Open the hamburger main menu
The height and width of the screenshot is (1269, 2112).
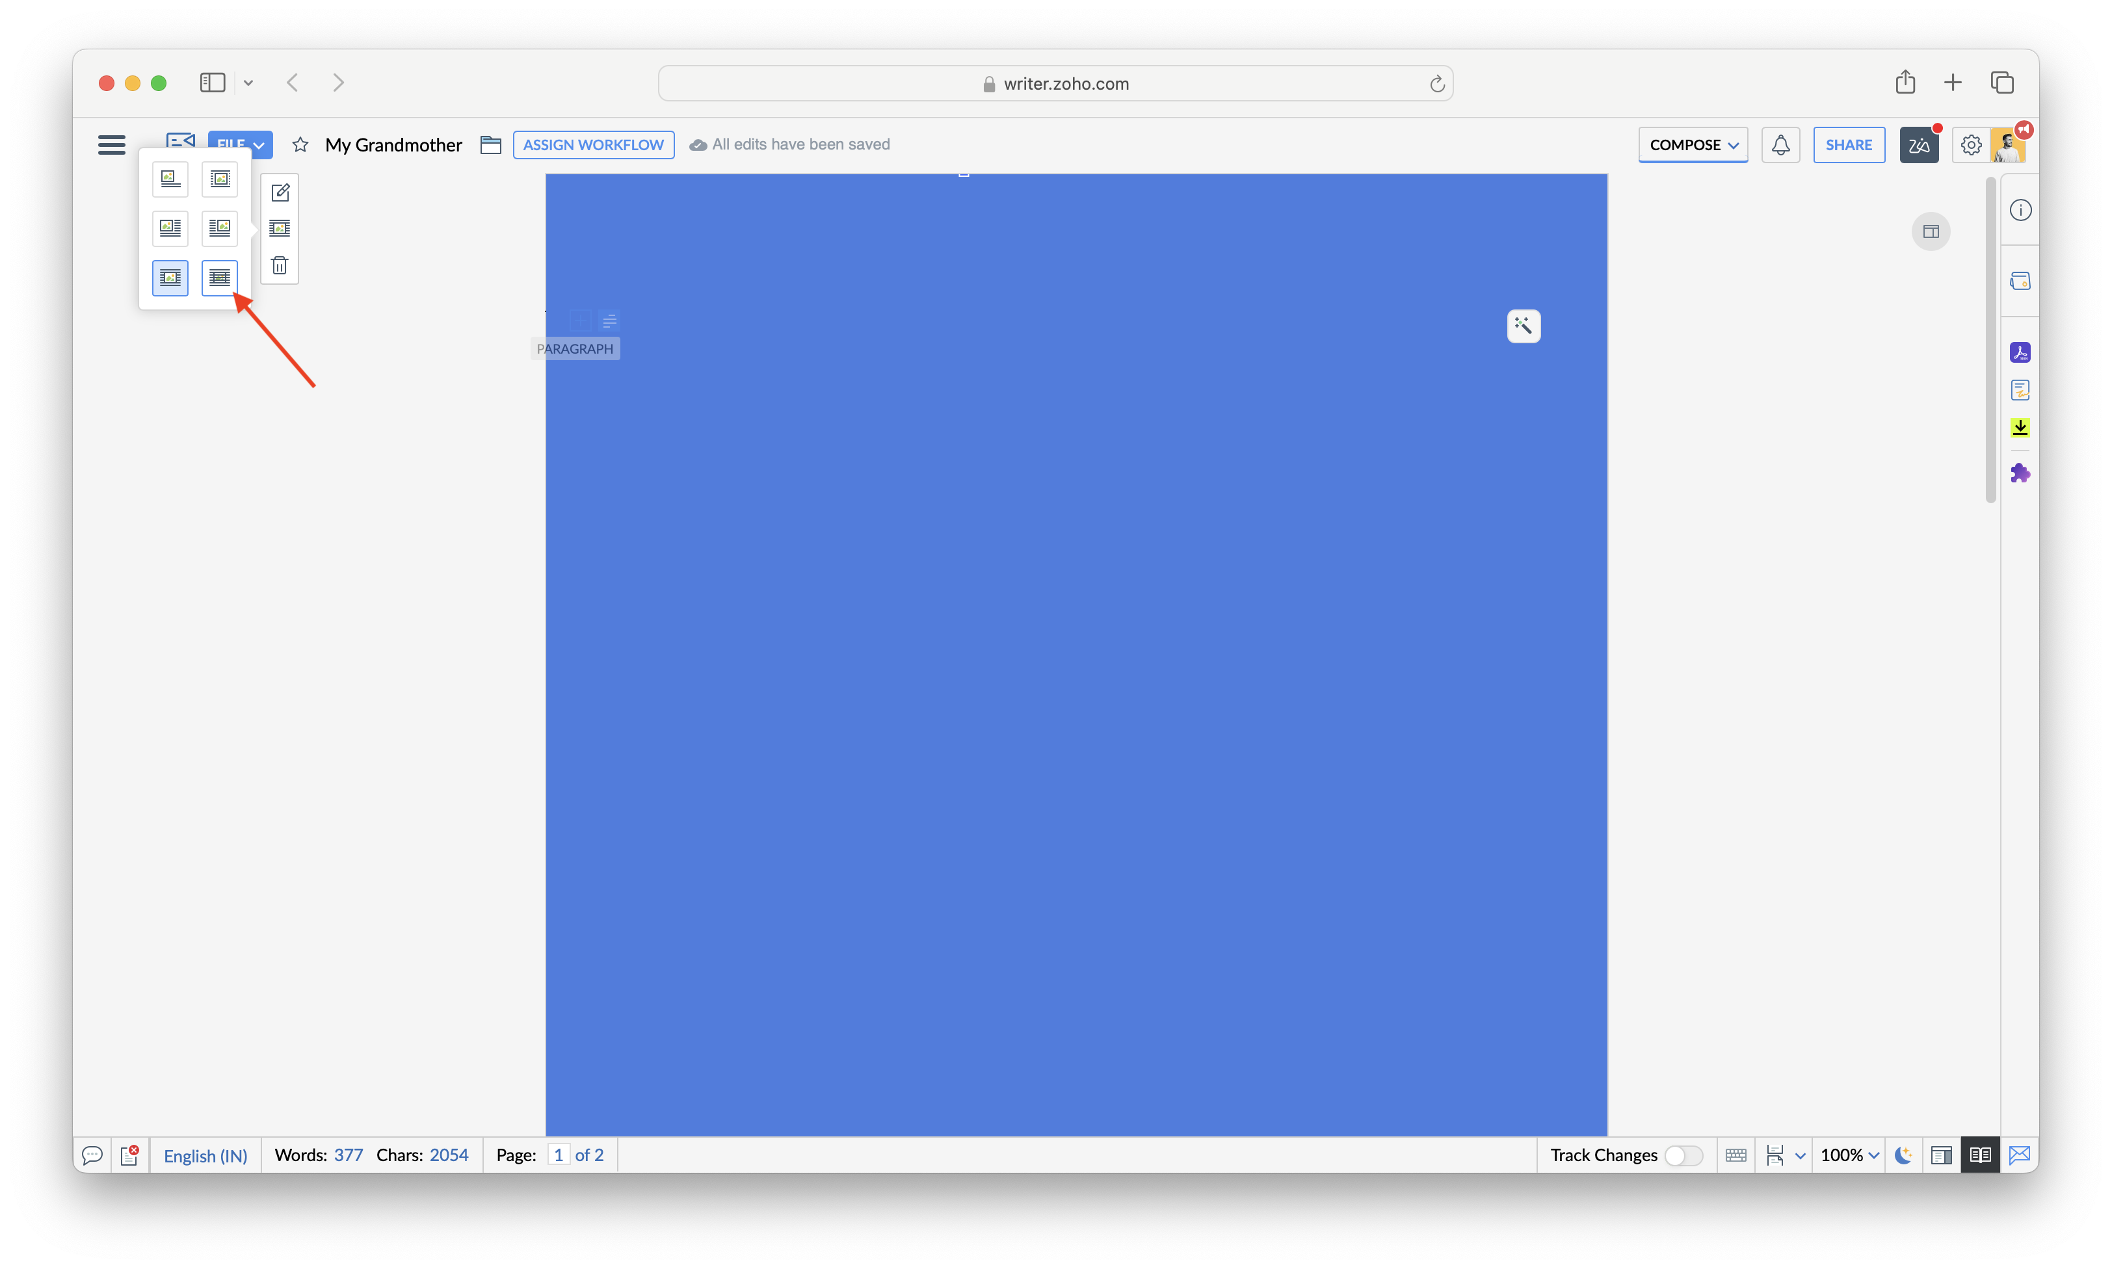tap(112, 144)
